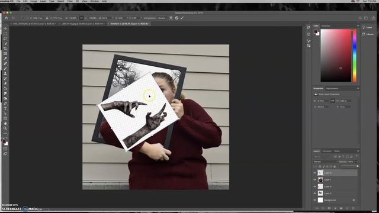The width and height of the screenshot is (379, 213).
Task: Select the Clone Stamp tool
Action: [x=5, y=73]
